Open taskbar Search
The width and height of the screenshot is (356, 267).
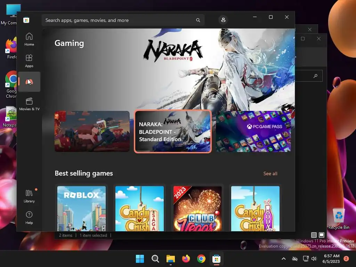155,259
